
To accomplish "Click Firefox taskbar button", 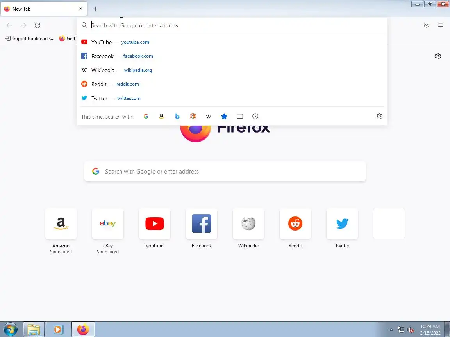I will pyautogui.click(x=83, y=329).
